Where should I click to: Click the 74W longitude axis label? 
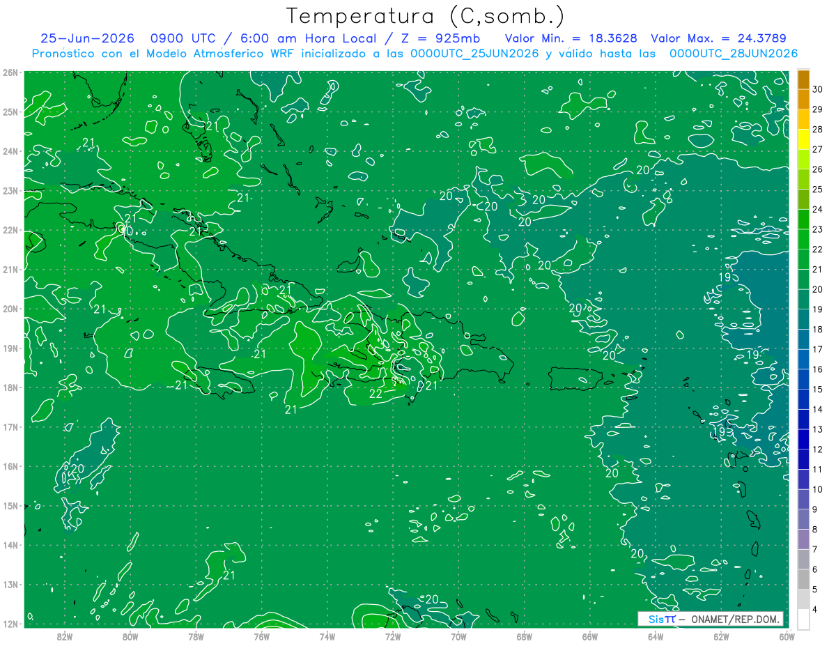coord(327,636)
